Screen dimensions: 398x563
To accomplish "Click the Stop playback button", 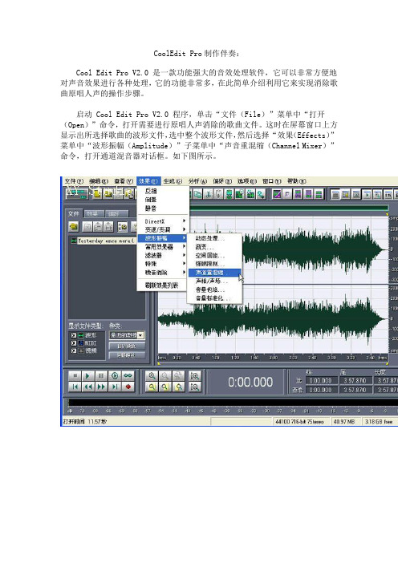I will (x=75, y=375).
